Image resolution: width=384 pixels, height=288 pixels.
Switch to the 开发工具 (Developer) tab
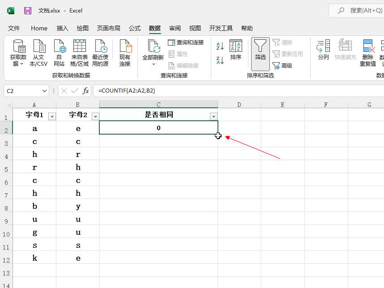221,28
